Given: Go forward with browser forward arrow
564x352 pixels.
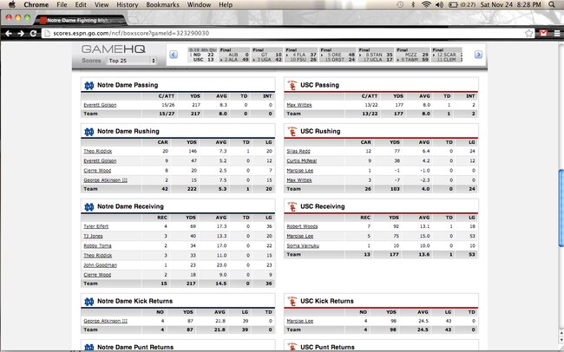Looking at the screenshot, I should click(21, 33).
